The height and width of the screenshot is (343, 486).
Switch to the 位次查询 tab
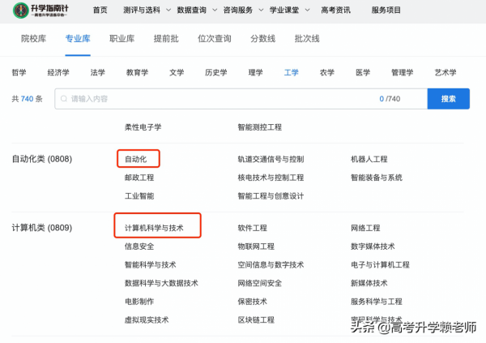(215, 39)
